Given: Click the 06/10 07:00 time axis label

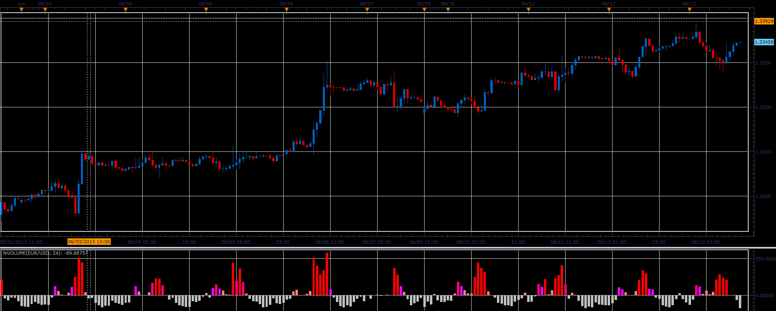Looking at the screenshot, I should [471, 242].
